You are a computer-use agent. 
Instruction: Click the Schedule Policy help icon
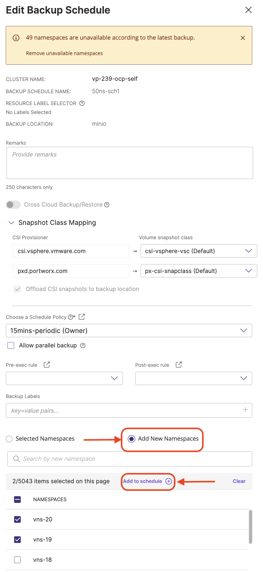coord(70,317)
